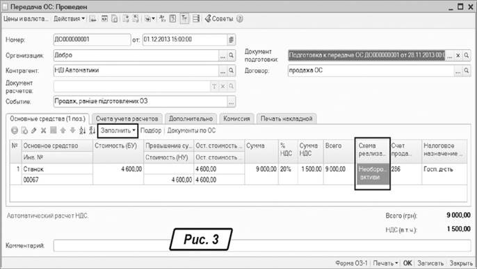Expand the Печать dropdown at bottom

click(385, 263)
